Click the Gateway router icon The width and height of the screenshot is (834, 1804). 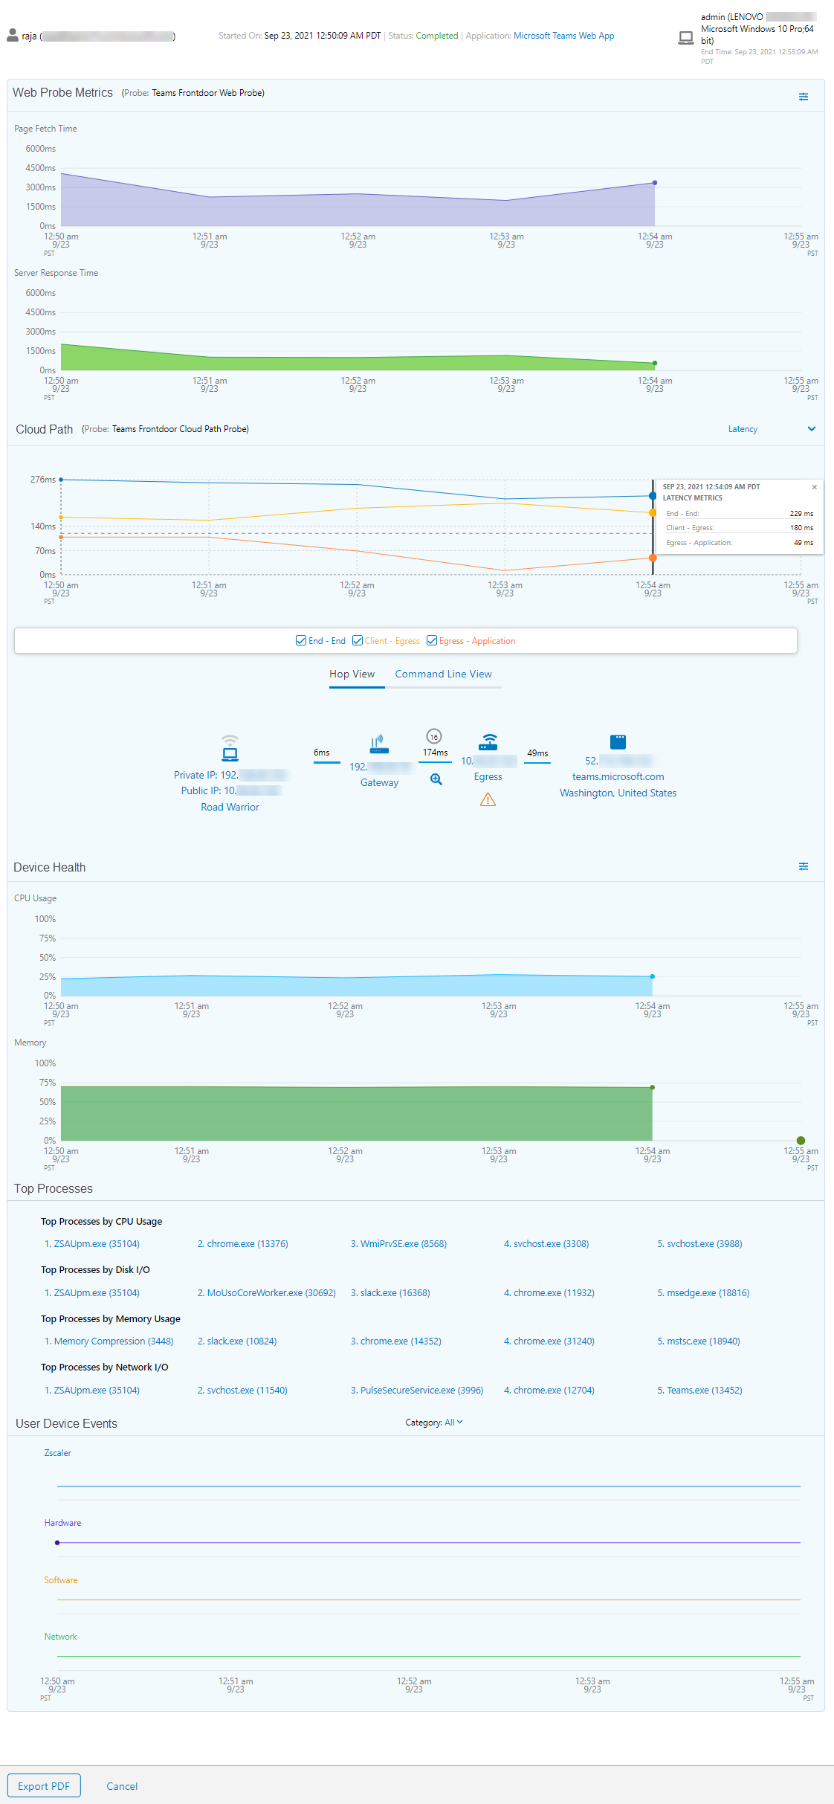coord(379,744)
